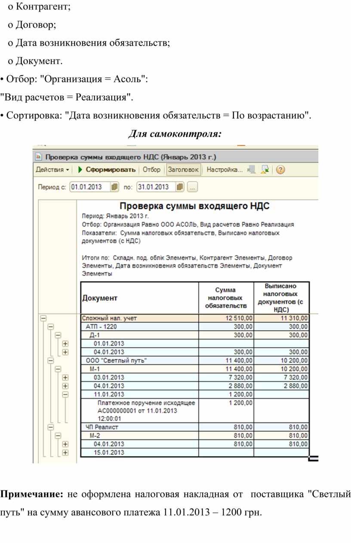
Task: Open calendar picker for end date 31.01.2013
Action: (x=180, y=187)
